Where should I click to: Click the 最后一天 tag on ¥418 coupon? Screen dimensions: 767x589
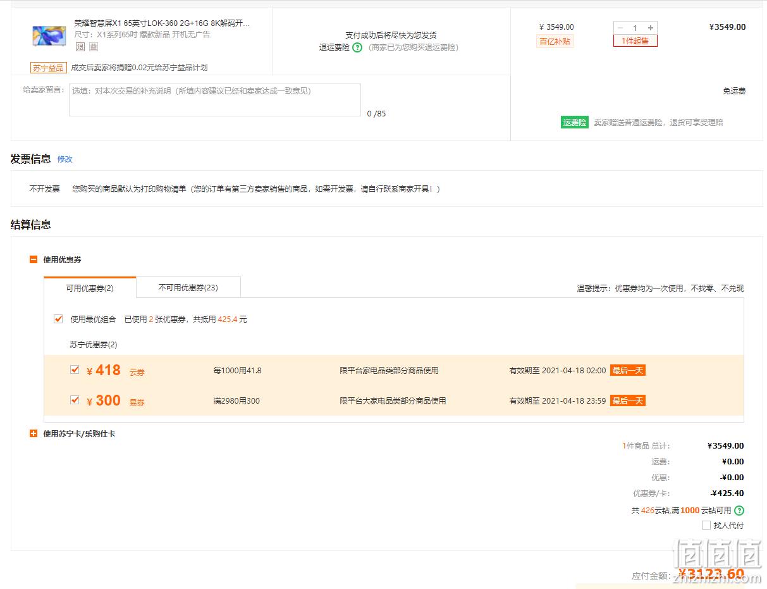[628, 371]
